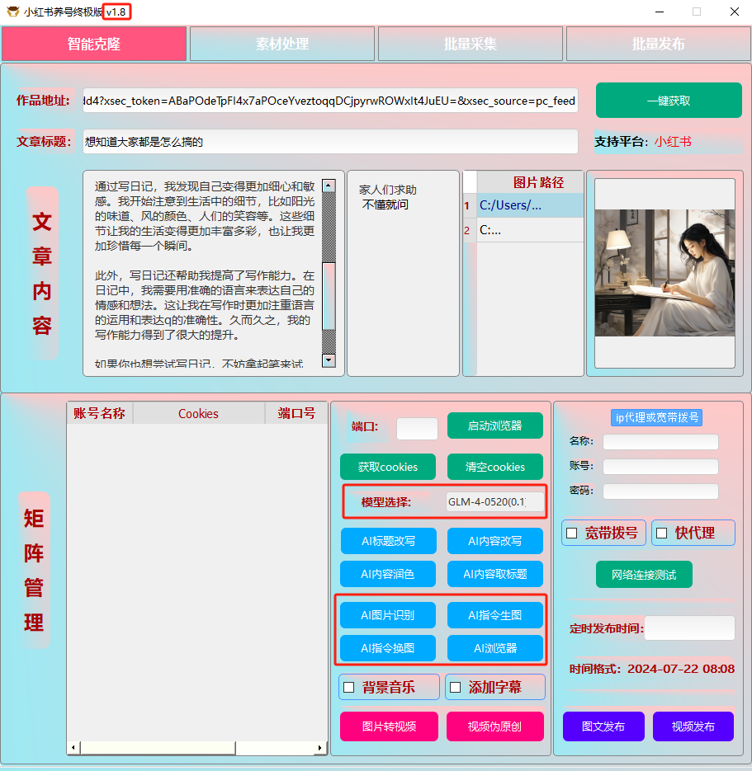This screenshot has height=771, width=752.
Task: Open the 批量发布 tab
Action: point(658,44)
